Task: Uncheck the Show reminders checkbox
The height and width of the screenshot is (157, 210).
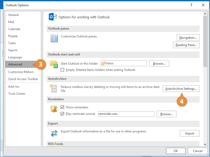Action: pos(62,107)
